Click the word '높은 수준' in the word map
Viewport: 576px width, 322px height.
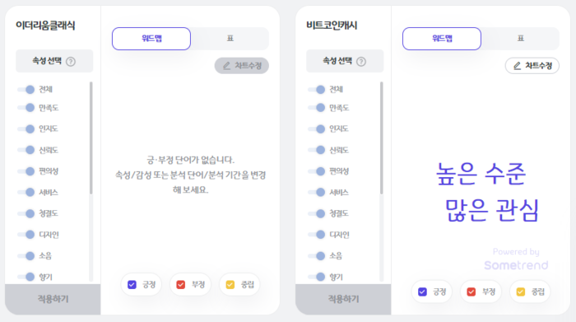[481, 175]
